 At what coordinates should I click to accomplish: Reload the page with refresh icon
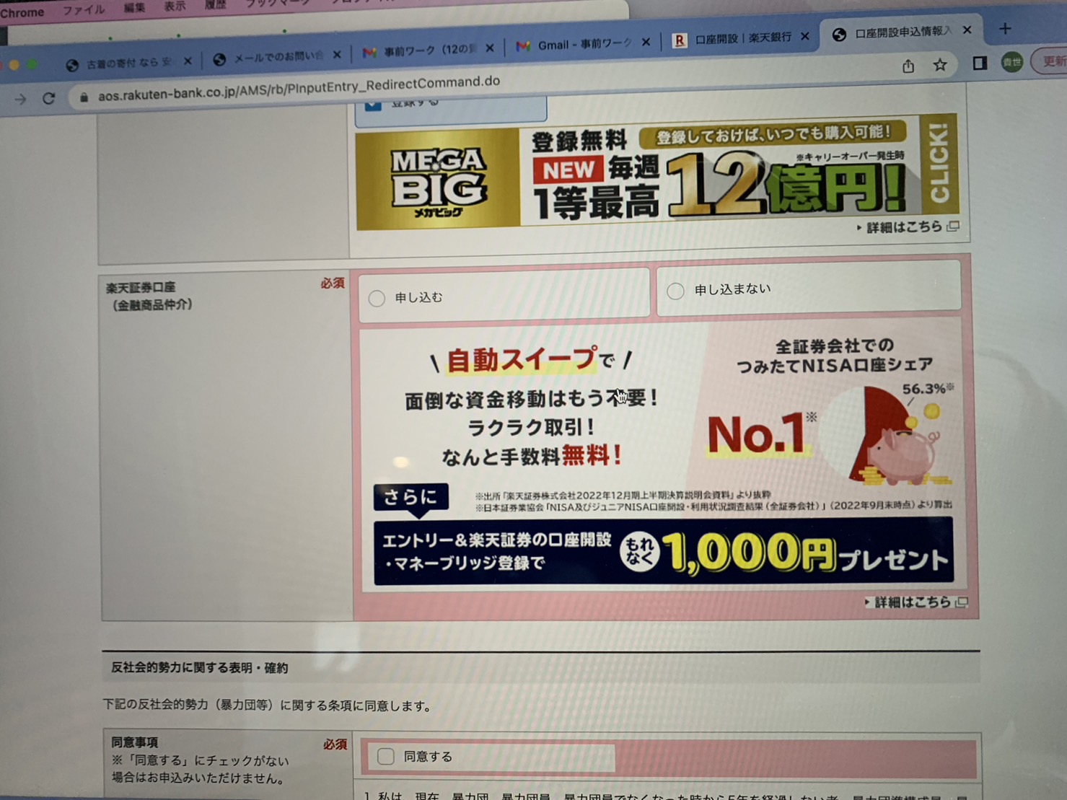point(48,98)
